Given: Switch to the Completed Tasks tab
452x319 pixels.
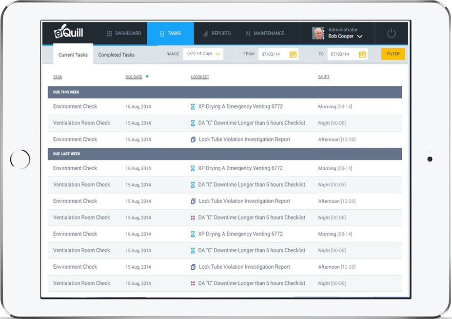Looking at the screenshot, I should 116,55.
